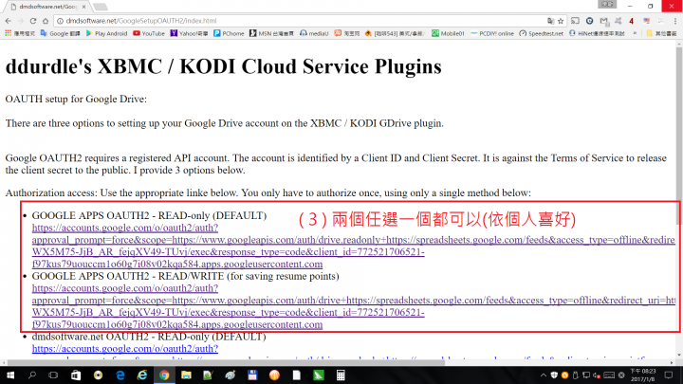This screenshot has width=683, height=384.
Task: Open the Mobile01 bookmark
Action: [448, 33]
